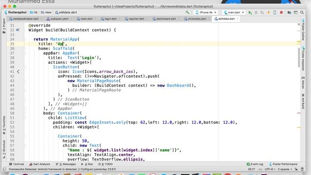The width and height of the screenshot is (311, 175).
Task: Click the view folder breadcrumb
Action: [x=46, y=13]
